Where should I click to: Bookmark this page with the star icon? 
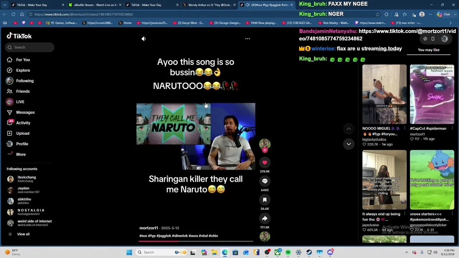(378, 14)
